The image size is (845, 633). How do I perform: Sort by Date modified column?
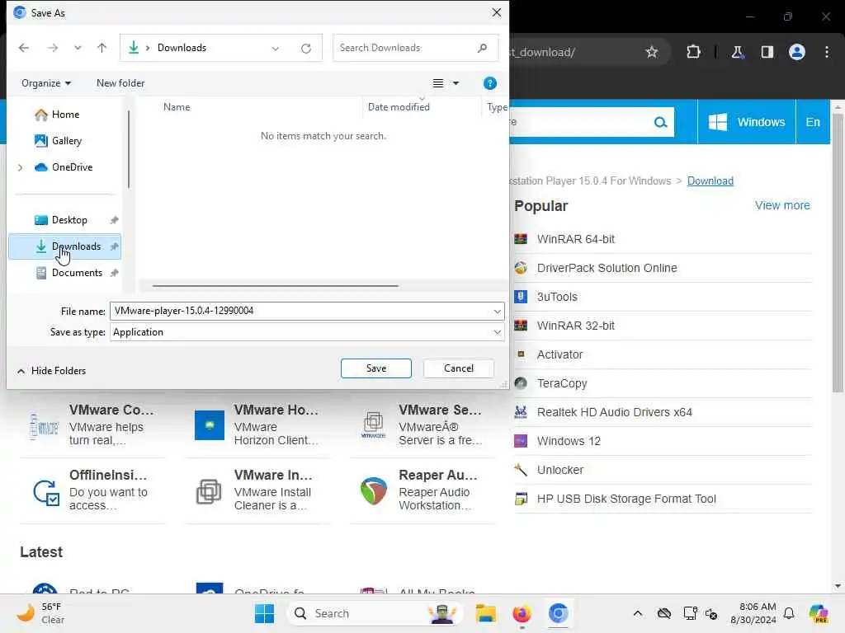tap(399, 107)
